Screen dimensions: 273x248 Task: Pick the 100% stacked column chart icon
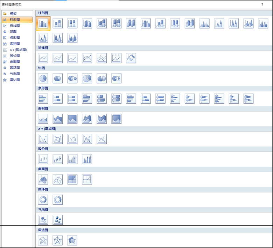tap(72, 23)
